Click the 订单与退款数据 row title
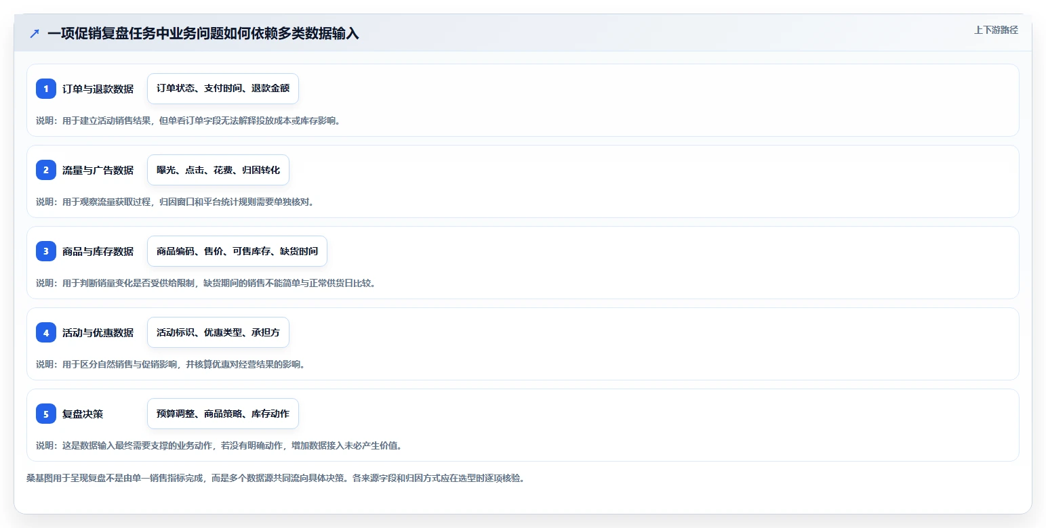The height and width of the screenshot is (528, 1046). pyautogui.click(x=98, y=89)
